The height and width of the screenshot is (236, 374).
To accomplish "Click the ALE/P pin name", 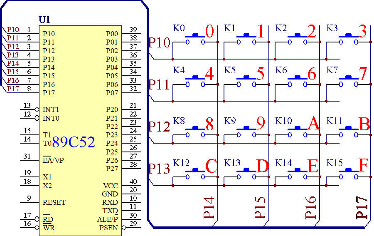I will point(108,219).
